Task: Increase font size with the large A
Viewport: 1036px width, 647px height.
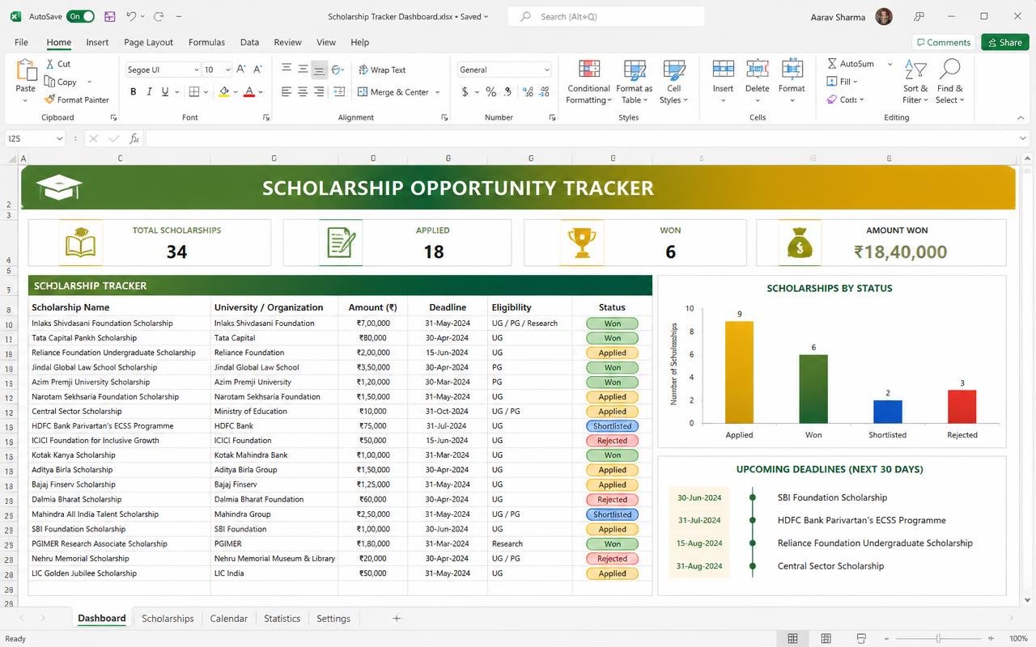Action: coord(243,70)
